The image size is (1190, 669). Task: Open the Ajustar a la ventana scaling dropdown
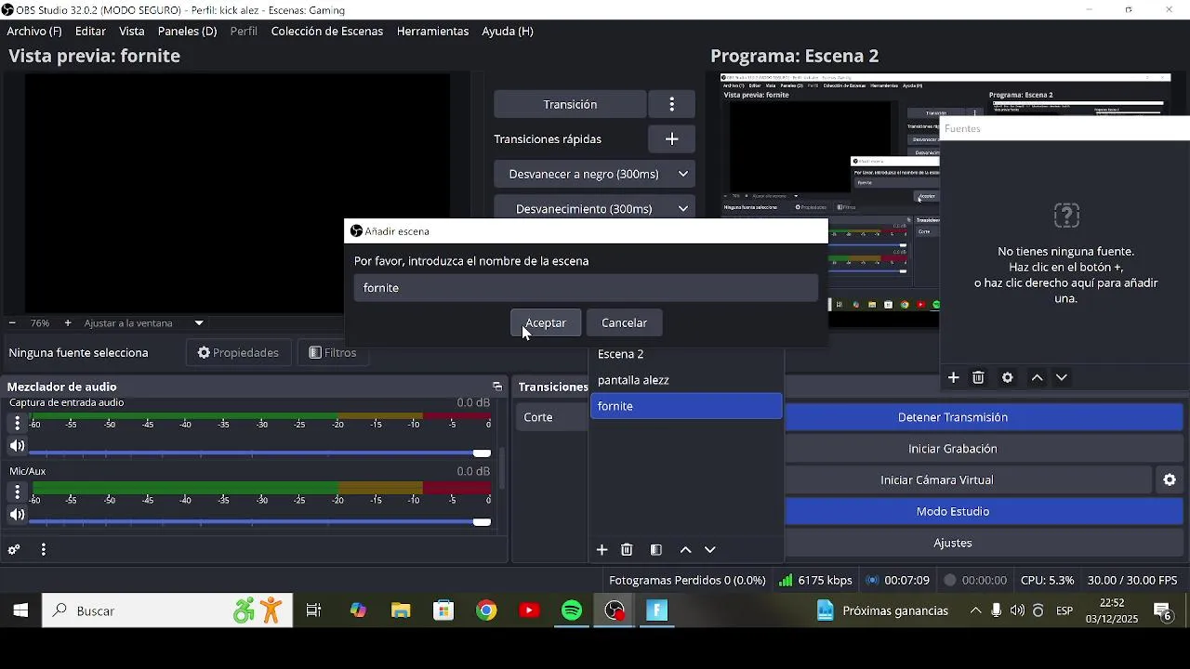(144, 323)
